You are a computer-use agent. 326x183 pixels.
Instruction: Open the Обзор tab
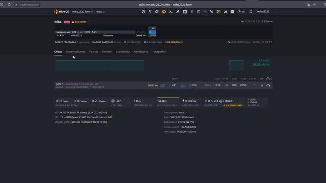(58, 52)
